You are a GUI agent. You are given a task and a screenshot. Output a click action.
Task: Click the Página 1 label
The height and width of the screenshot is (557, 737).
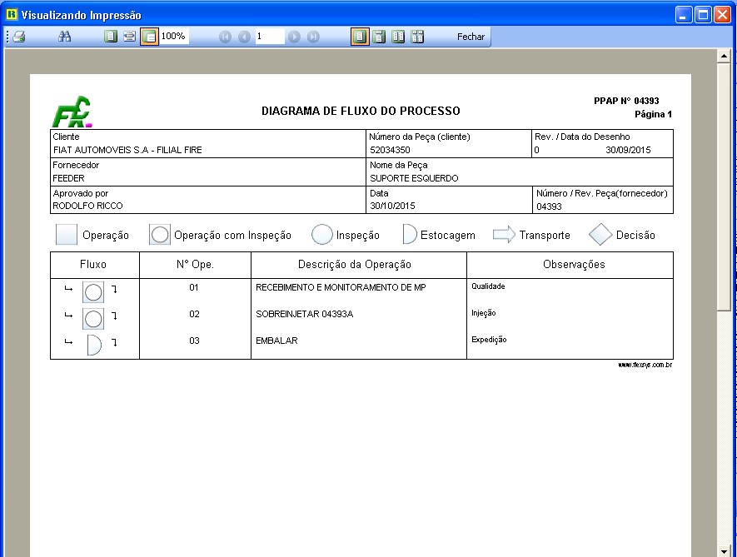654,114
